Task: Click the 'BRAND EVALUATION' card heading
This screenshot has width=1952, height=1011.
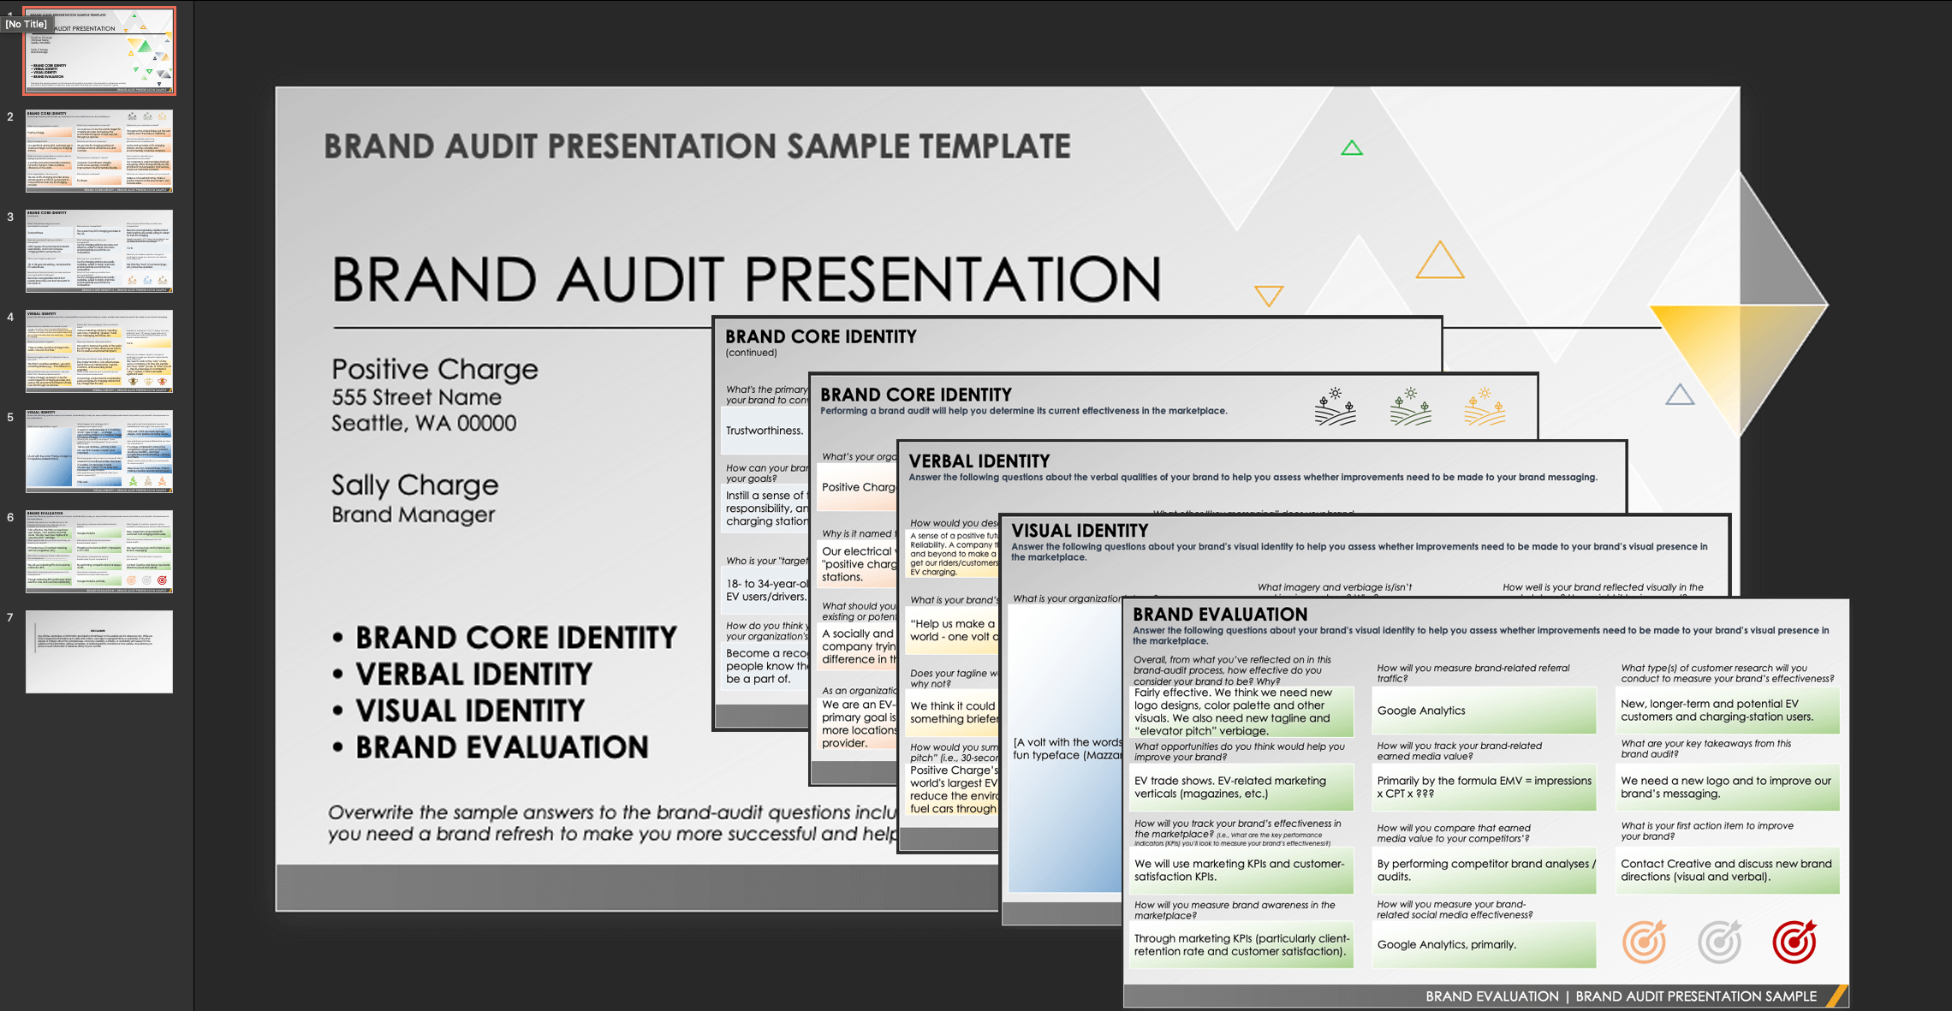Action: tap(1220, 614)
